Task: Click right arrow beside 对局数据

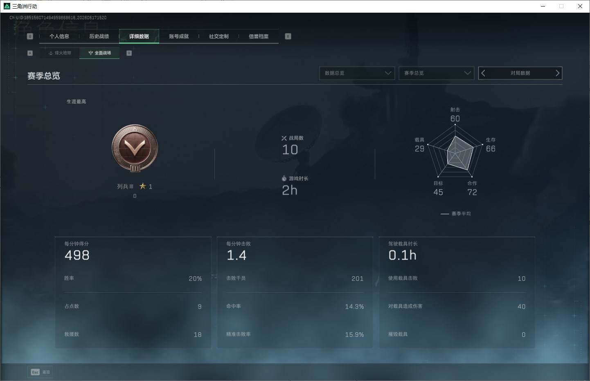Action: [557, 73]
